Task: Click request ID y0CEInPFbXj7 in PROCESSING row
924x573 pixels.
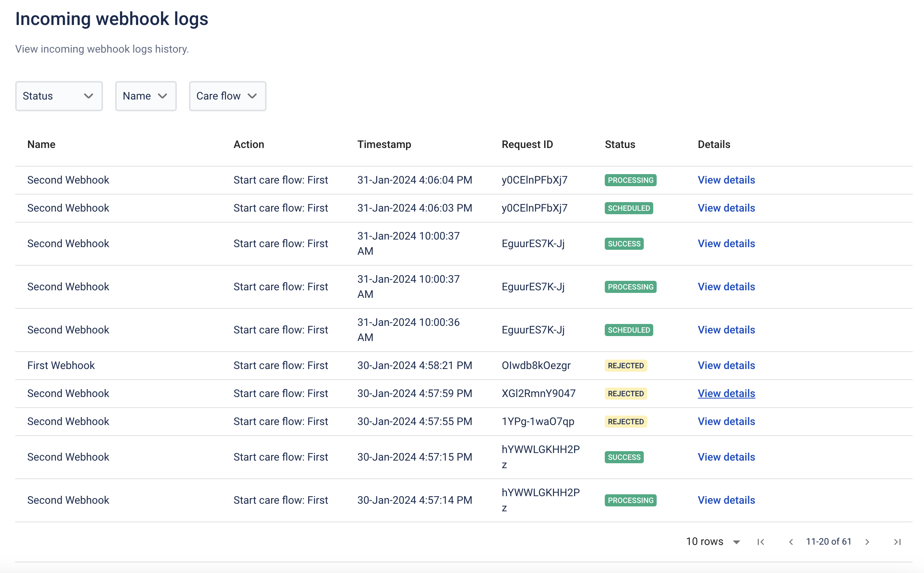Action: [534, 180]
